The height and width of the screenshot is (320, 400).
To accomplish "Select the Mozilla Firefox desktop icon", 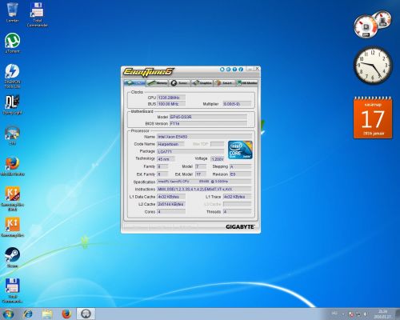I will [x=13, y=166].
